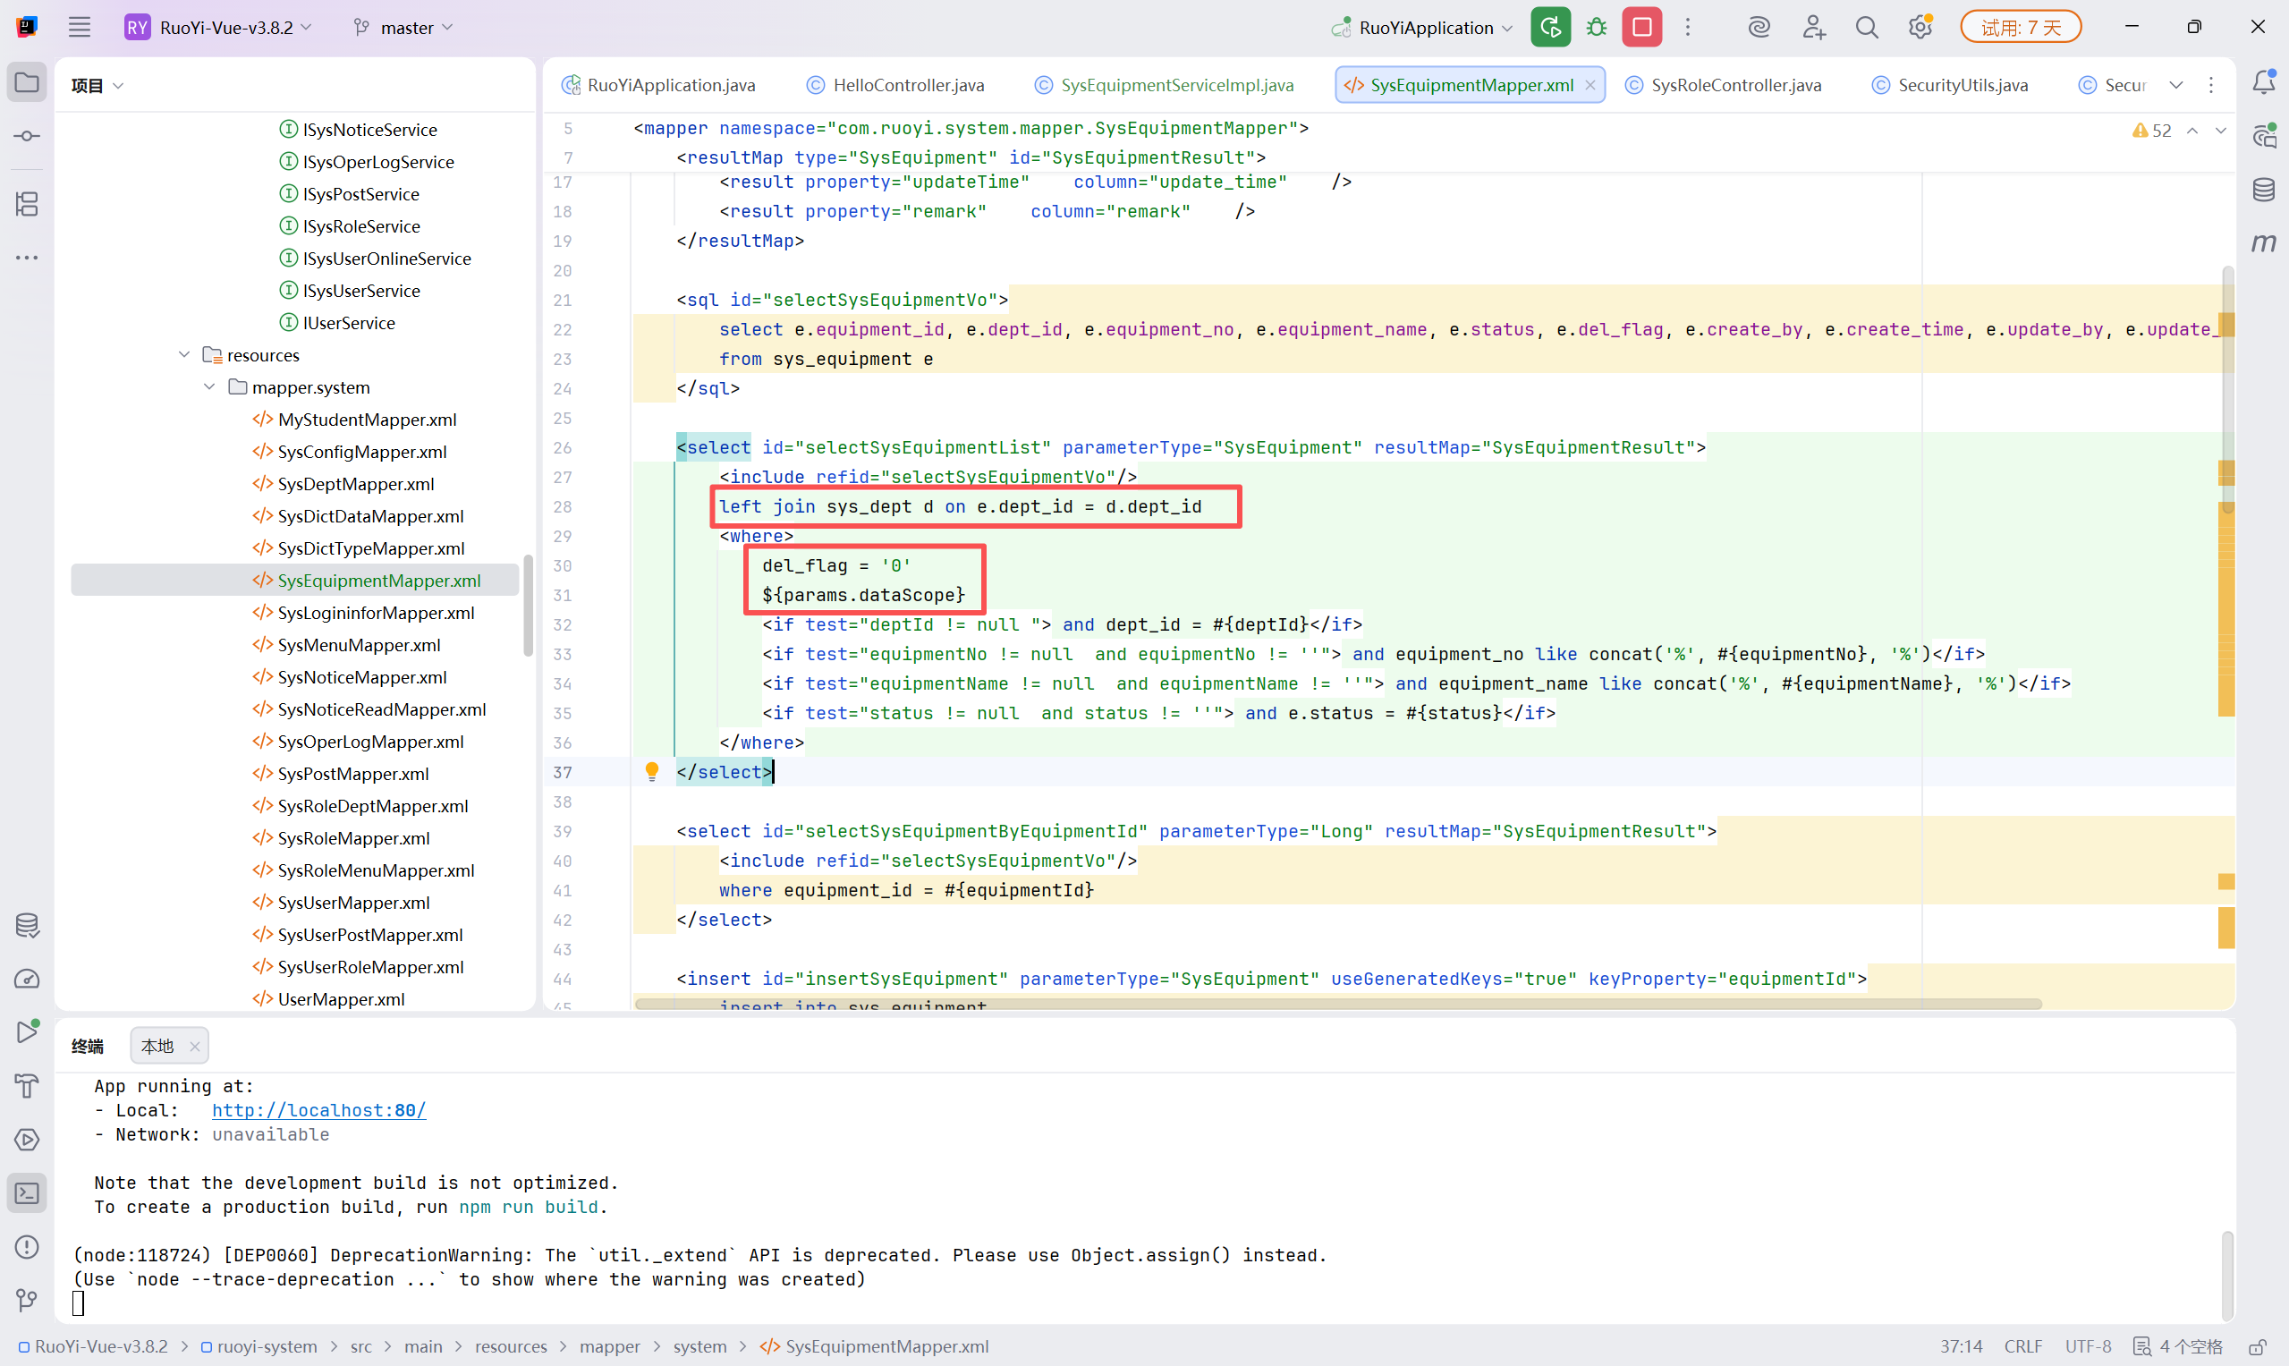Viewport: 2289px width, 1366px height.
Task: Switch to SecurityUtils.java tab
Action: (1949, 85)
